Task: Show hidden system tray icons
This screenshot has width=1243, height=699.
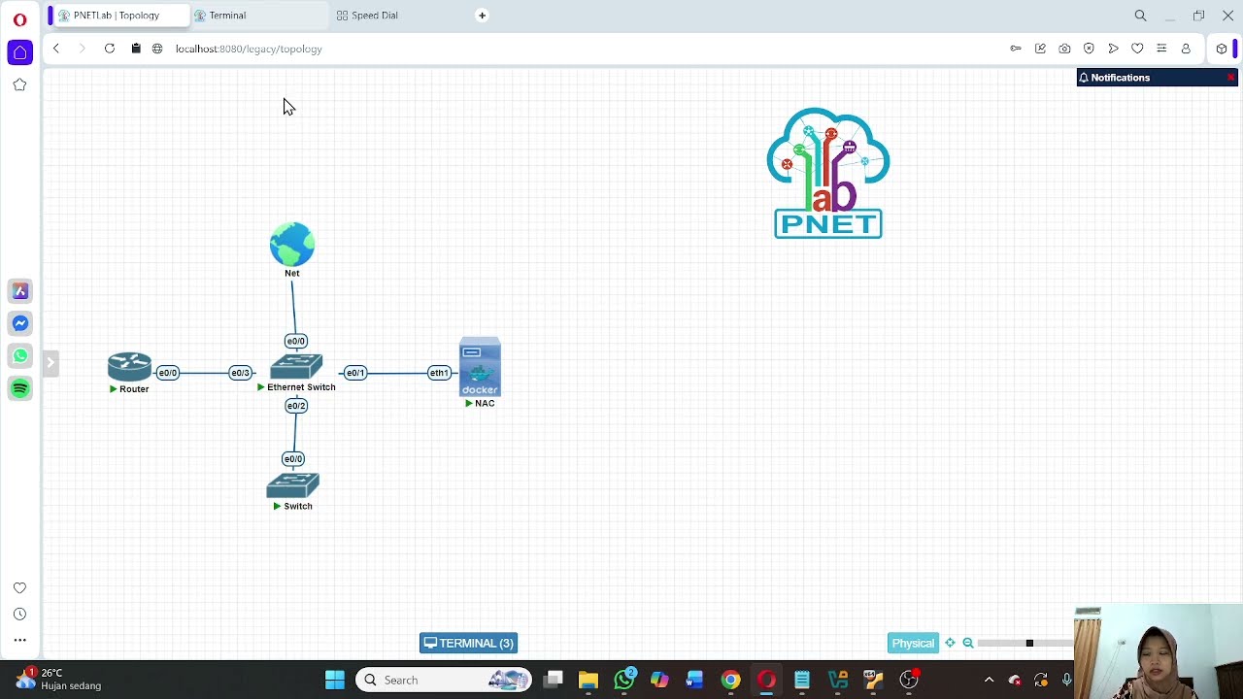Action: [x=989, y=680]
